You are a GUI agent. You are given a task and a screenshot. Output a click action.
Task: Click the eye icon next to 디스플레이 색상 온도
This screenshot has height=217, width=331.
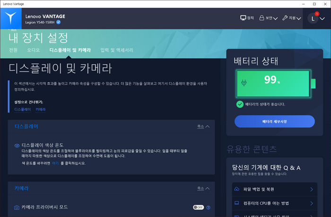(17, 146)
